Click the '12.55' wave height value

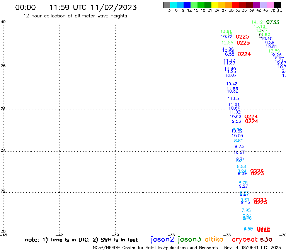[227, 43]
